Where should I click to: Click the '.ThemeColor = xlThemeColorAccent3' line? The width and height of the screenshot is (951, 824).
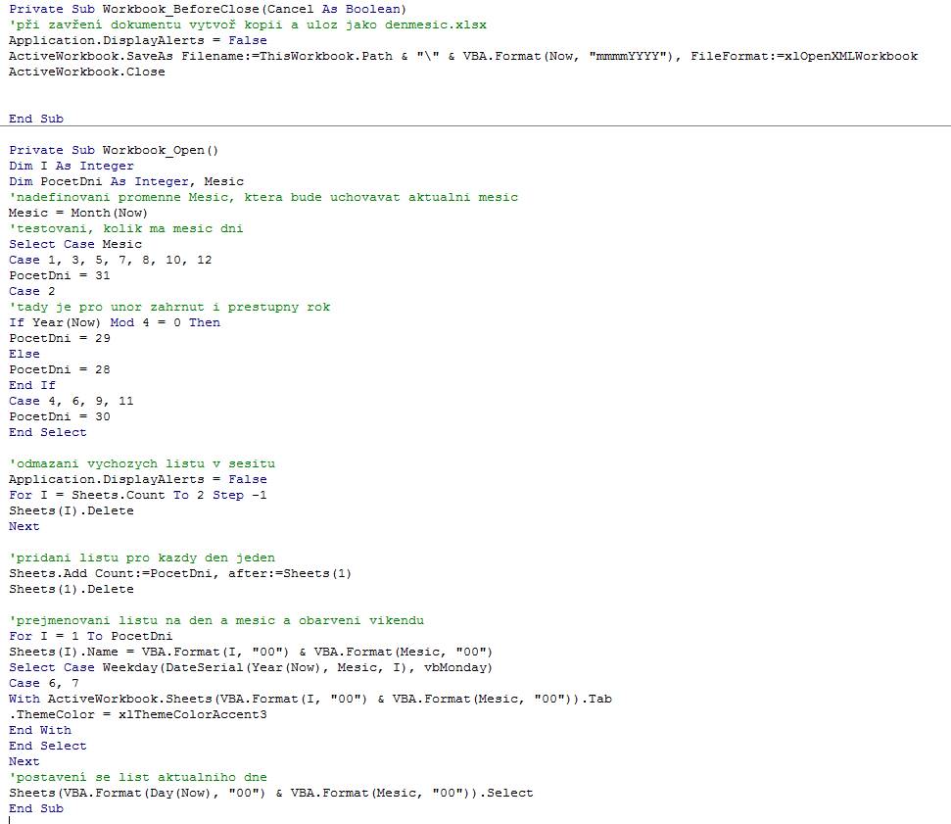(x=138, y=715)
